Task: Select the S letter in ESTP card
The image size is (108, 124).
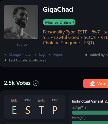Action: [28, 110]
